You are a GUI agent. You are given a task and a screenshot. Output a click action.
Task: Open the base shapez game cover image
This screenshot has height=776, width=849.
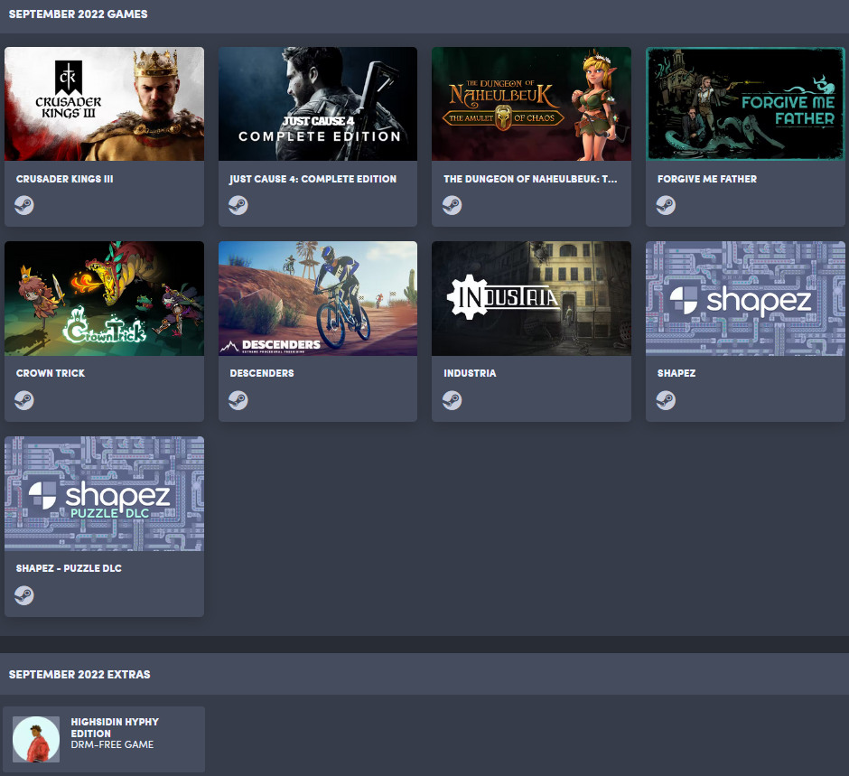coord(745,298)
